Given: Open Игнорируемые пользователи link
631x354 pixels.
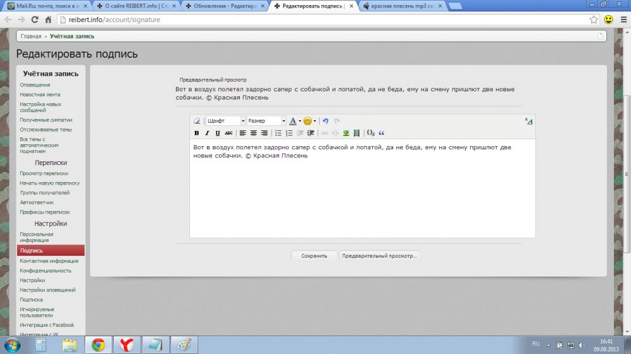Looking at the screenshot, I should click(x=37, y=312).
